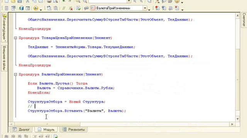
Task: Click the '//' comment line
Action: (x=30, y=106)
